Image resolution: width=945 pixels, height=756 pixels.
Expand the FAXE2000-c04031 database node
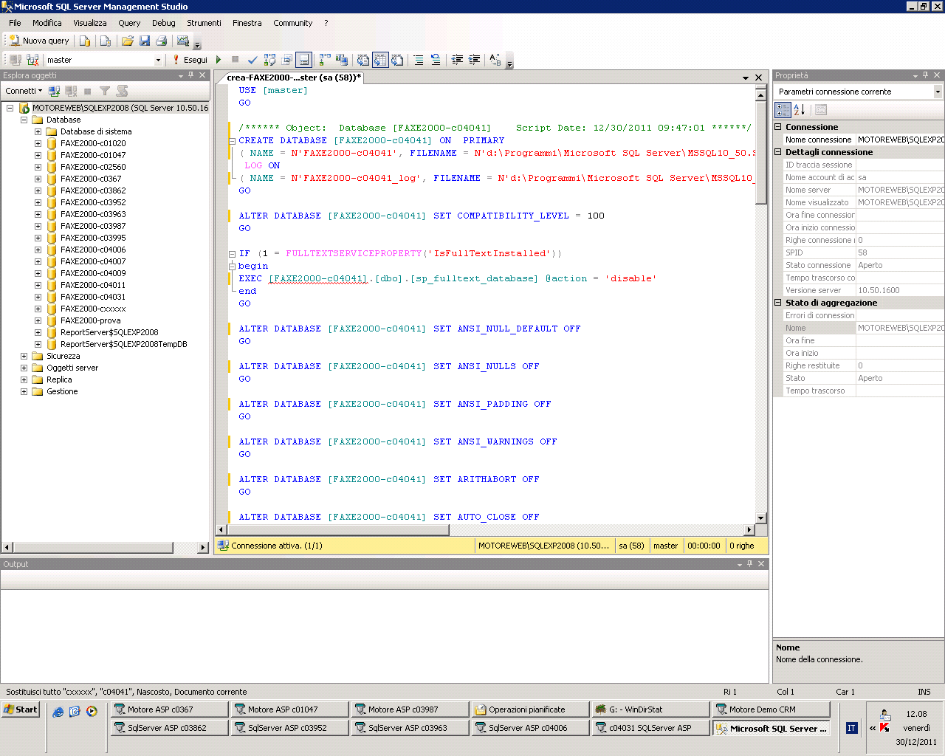click(x=38, y=297)
